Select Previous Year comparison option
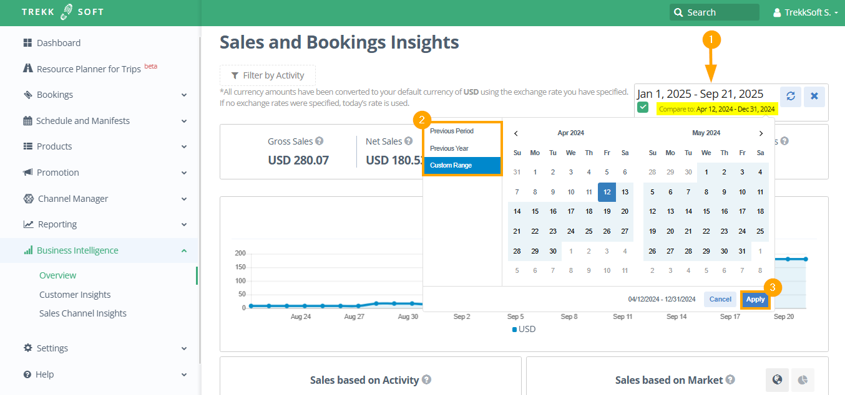 point(449,148)
